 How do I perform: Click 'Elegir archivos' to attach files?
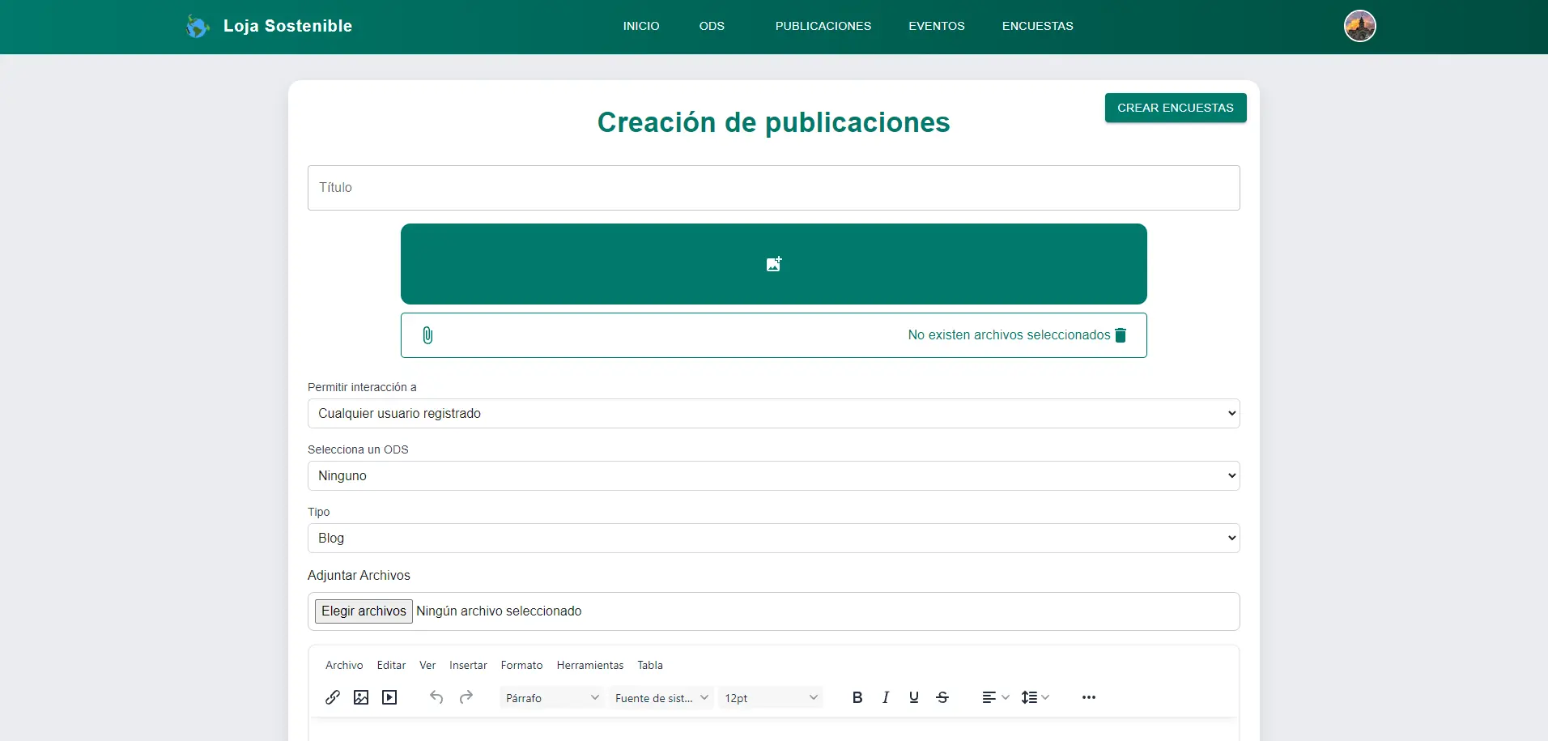point(363,611)
